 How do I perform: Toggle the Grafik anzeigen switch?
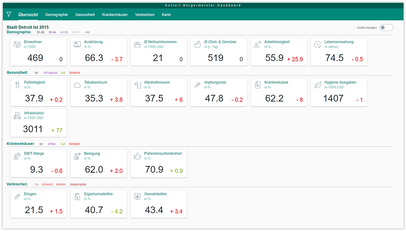[x=386, y=28]
